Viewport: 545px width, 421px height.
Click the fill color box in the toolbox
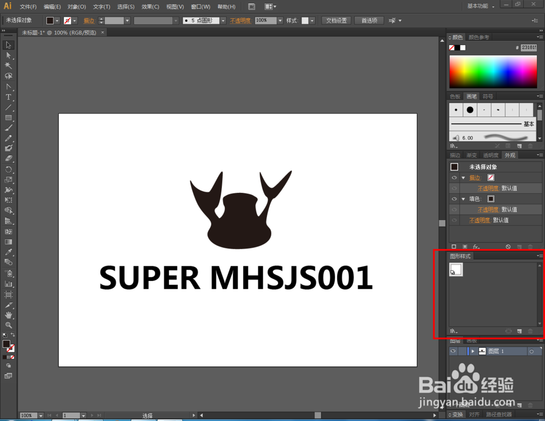point(6,344)
